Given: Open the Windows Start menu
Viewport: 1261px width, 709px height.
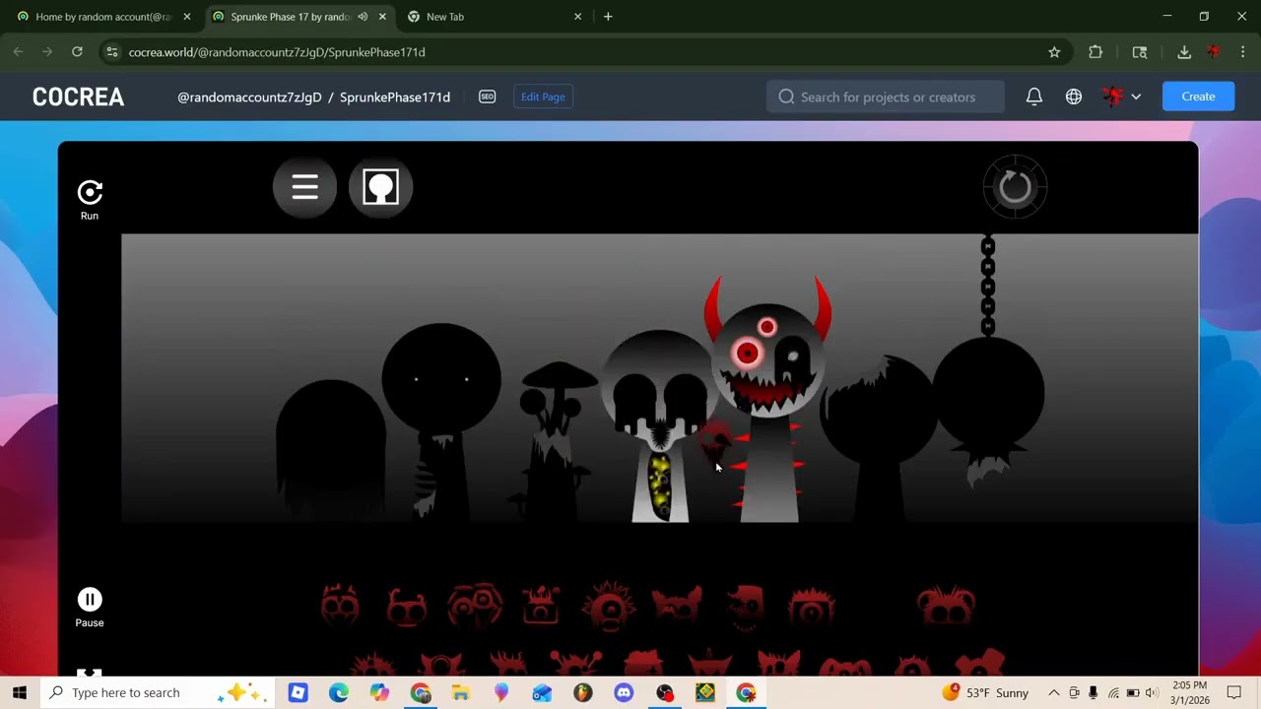Looking at the screenshot, I should pos(19,692).
